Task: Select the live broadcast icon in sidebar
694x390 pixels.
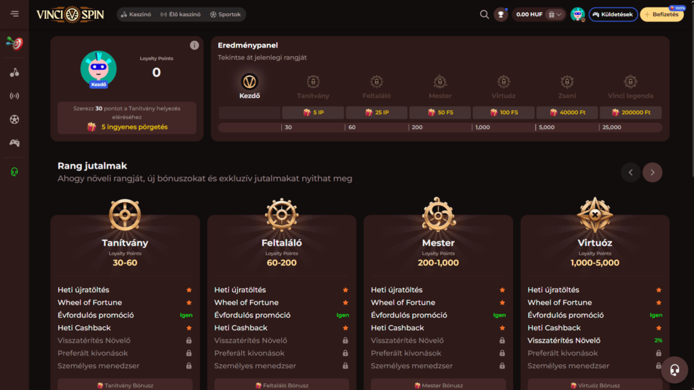Action: point(14,95)
